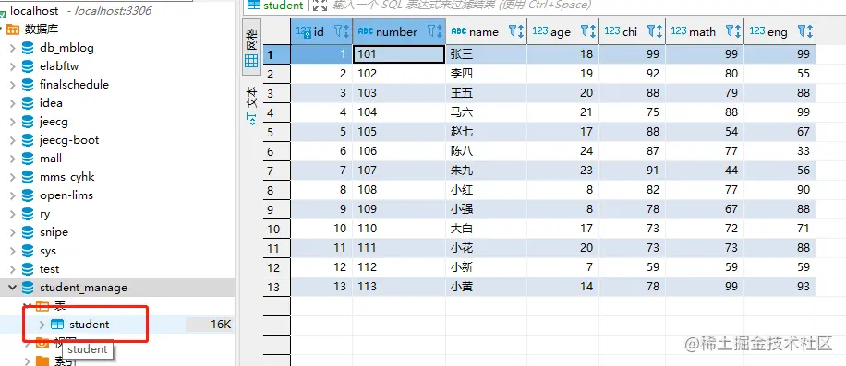The image size is (846, 366).
Task: Open filter/sort menu for chi column
Action: [655, 31]
